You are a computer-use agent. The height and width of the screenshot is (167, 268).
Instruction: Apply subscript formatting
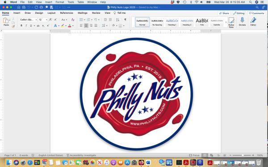(x=43, y=26)
